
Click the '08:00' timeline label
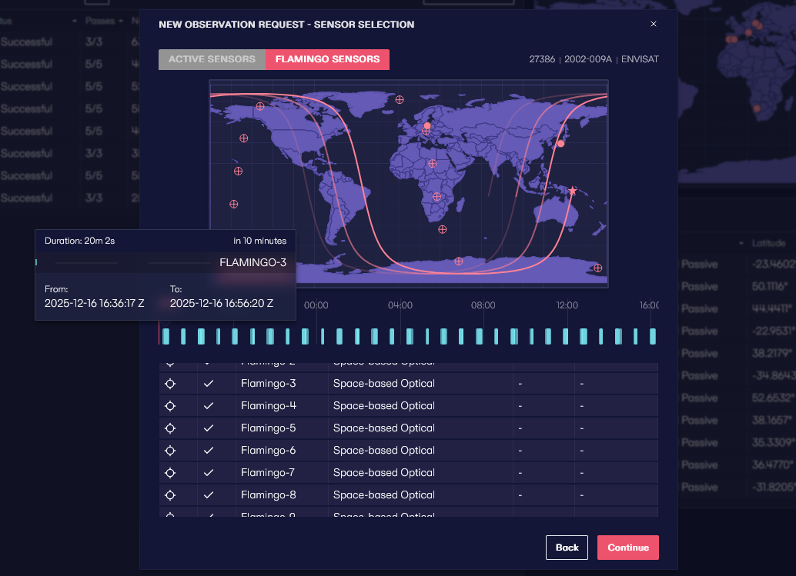(483, 306)
